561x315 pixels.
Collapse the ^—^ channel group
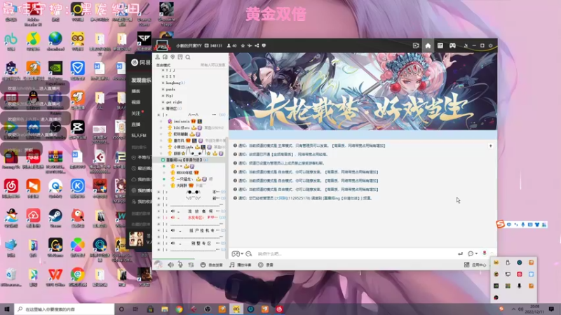[x=159, y=115]
